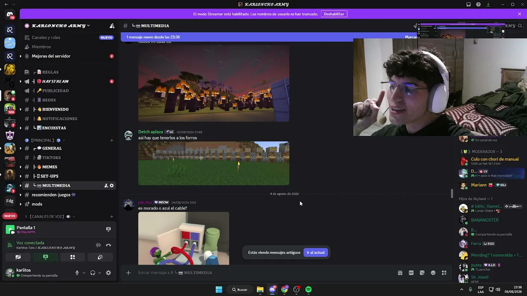This screenshot has height=296, width=527.
Task: Deafen audio with headphones button
Action: (x=93, y=273)
